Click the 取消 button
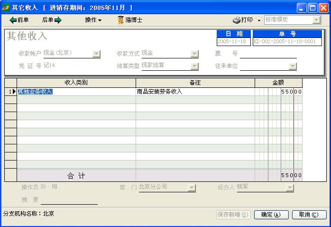The image size is (331, 227). (x=309, y=215)
